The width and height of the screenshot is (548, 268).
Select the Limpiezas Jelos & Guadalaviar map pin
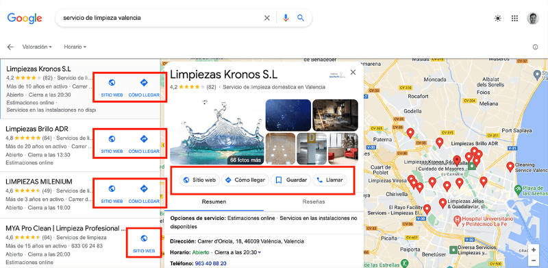[x=443, y=203]
